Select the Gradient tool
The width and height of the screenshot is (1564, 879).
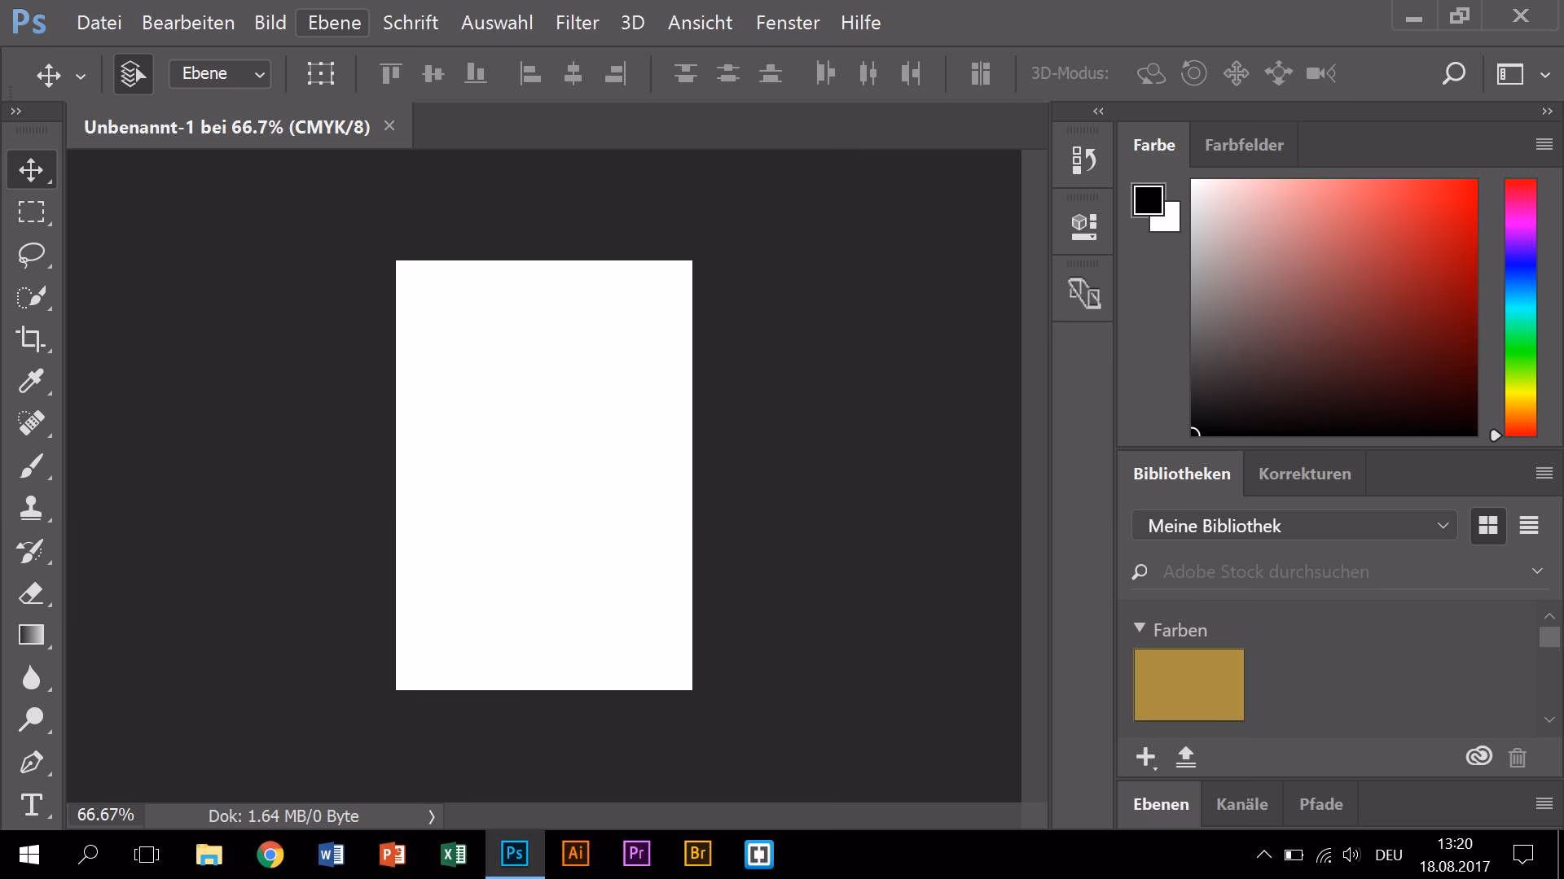pos(31,635)
